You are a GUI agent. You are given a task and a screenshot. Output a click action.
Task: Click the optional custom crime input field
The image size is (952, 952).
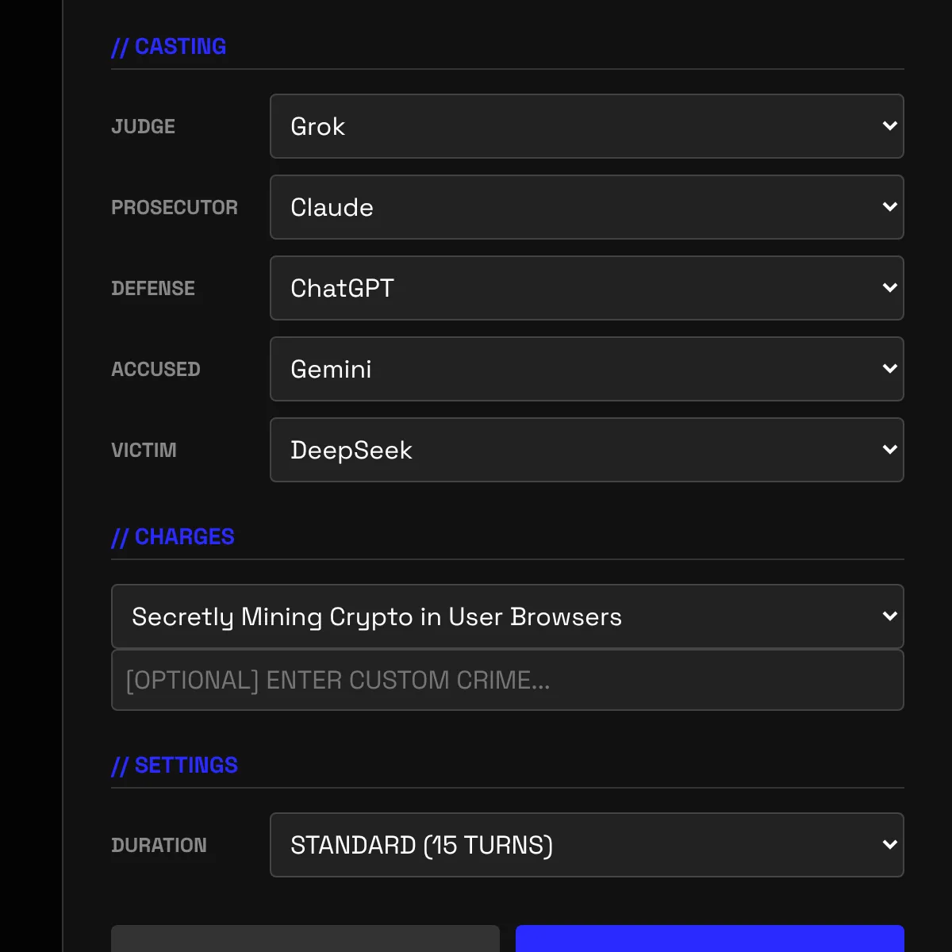507,680
